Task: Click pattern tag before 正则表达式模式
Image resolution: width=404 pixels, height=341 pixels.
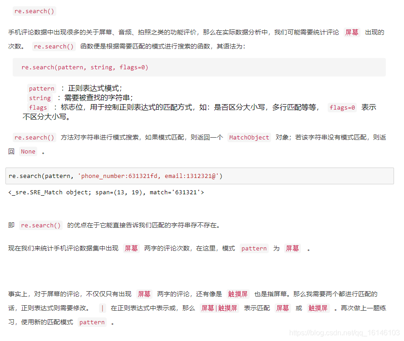Action: tap(41, 88)
